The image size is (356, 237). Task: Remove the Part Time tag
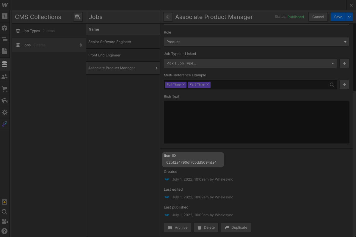point(208,85)
